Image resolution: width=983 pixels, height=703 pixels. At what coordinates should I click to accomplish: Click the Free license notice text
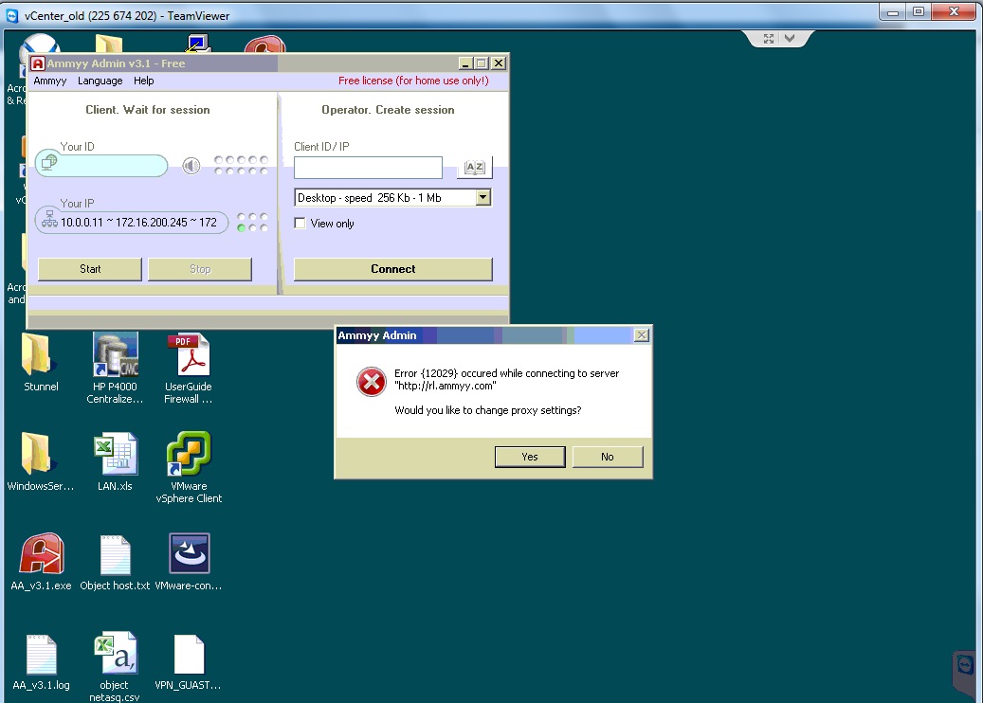tap(413, 81)
